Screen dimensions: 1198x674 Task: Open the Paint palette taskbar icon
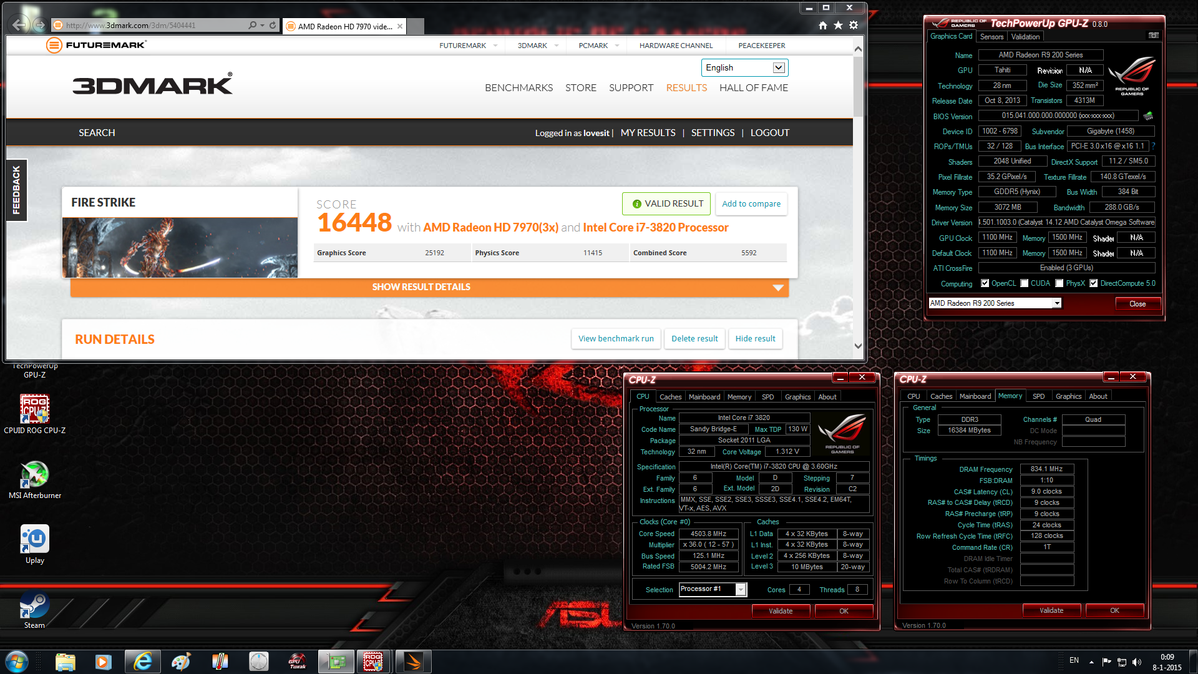(x=181, y=662)
